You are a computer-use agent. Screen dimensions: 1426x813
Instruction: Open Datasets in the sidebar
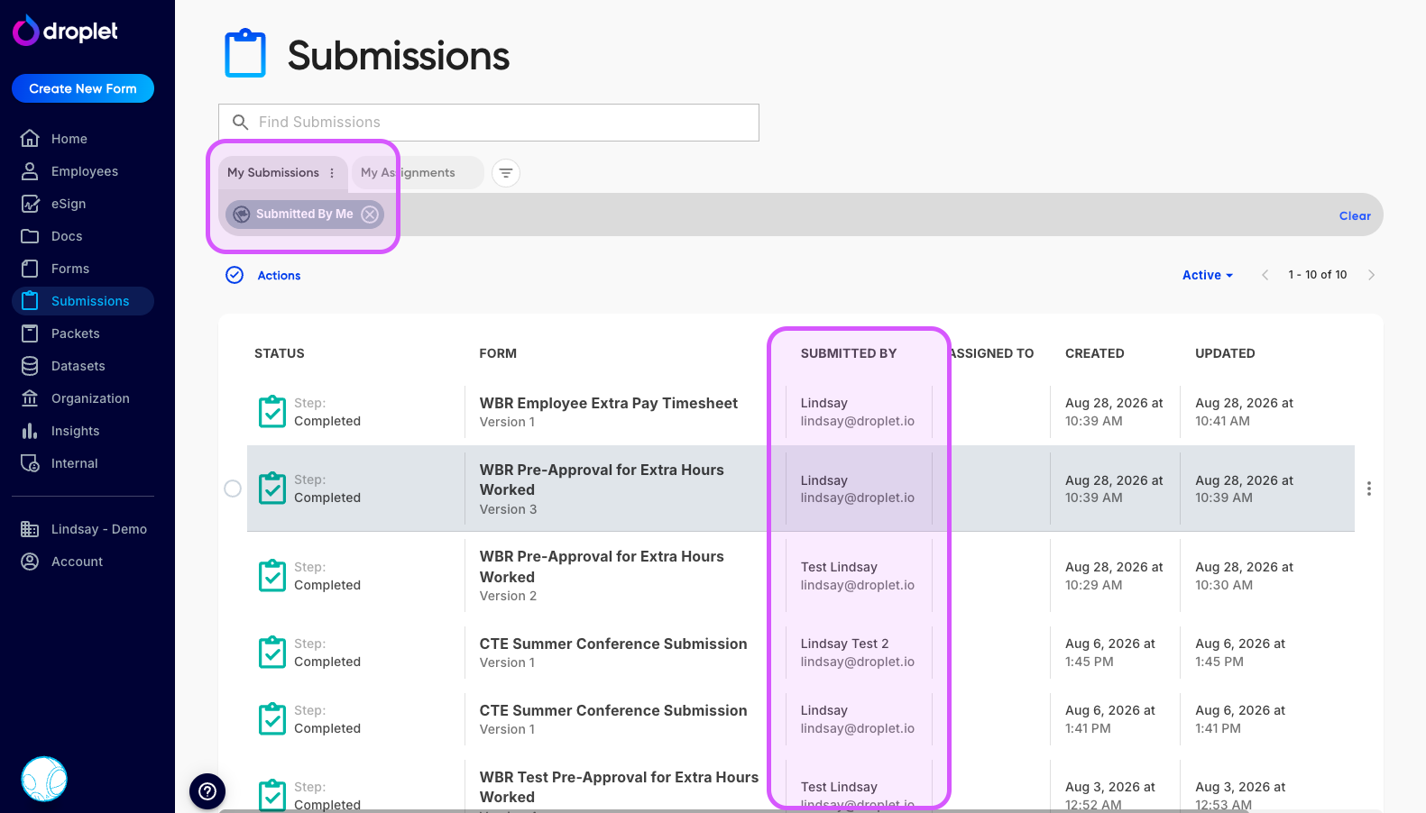coord(83,366)
